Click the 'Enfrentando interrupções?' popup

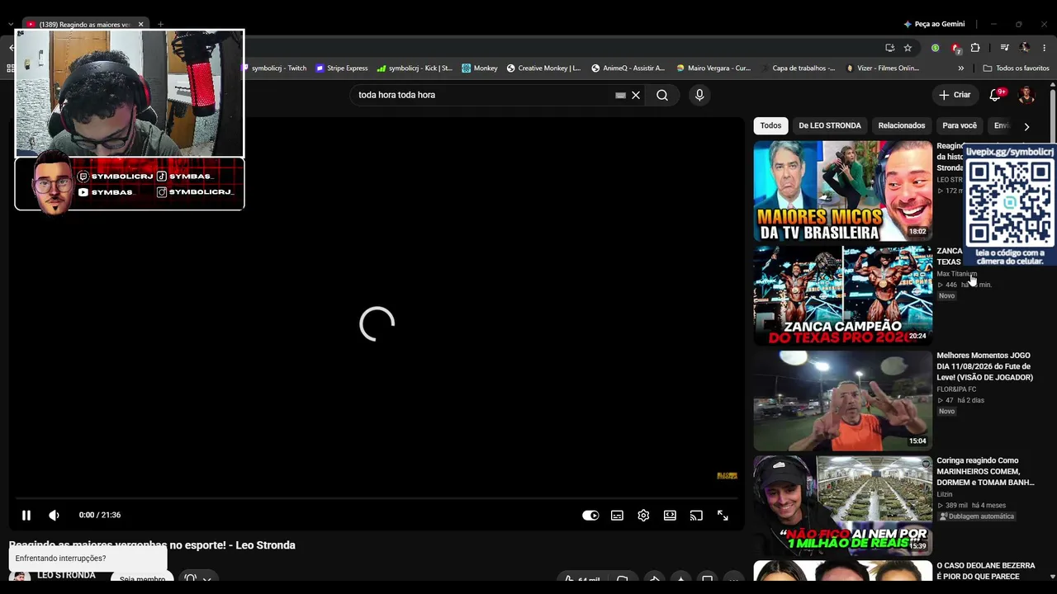pyautogui.click(x=88, y=559)
